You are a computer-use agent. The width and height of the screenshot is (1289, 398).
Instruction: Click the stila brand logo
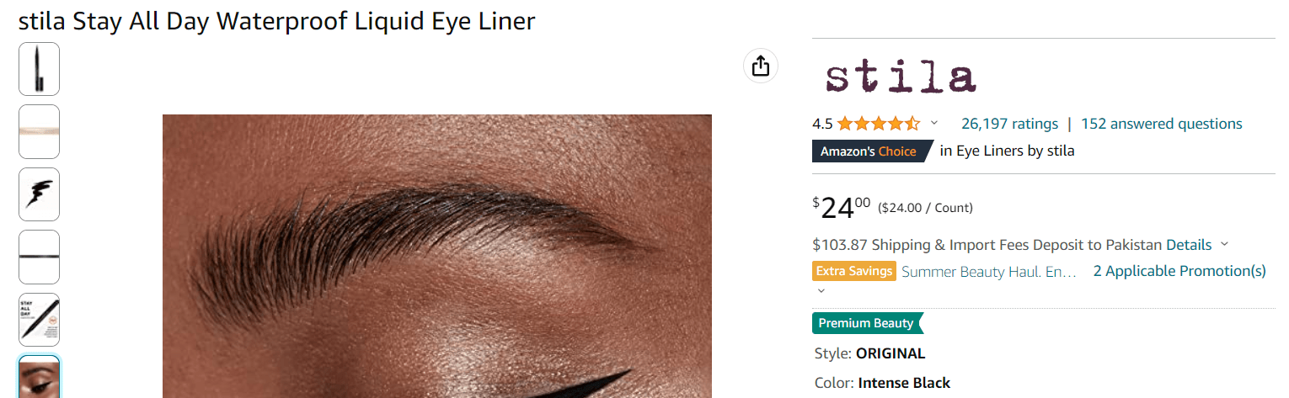click(901, 77)
